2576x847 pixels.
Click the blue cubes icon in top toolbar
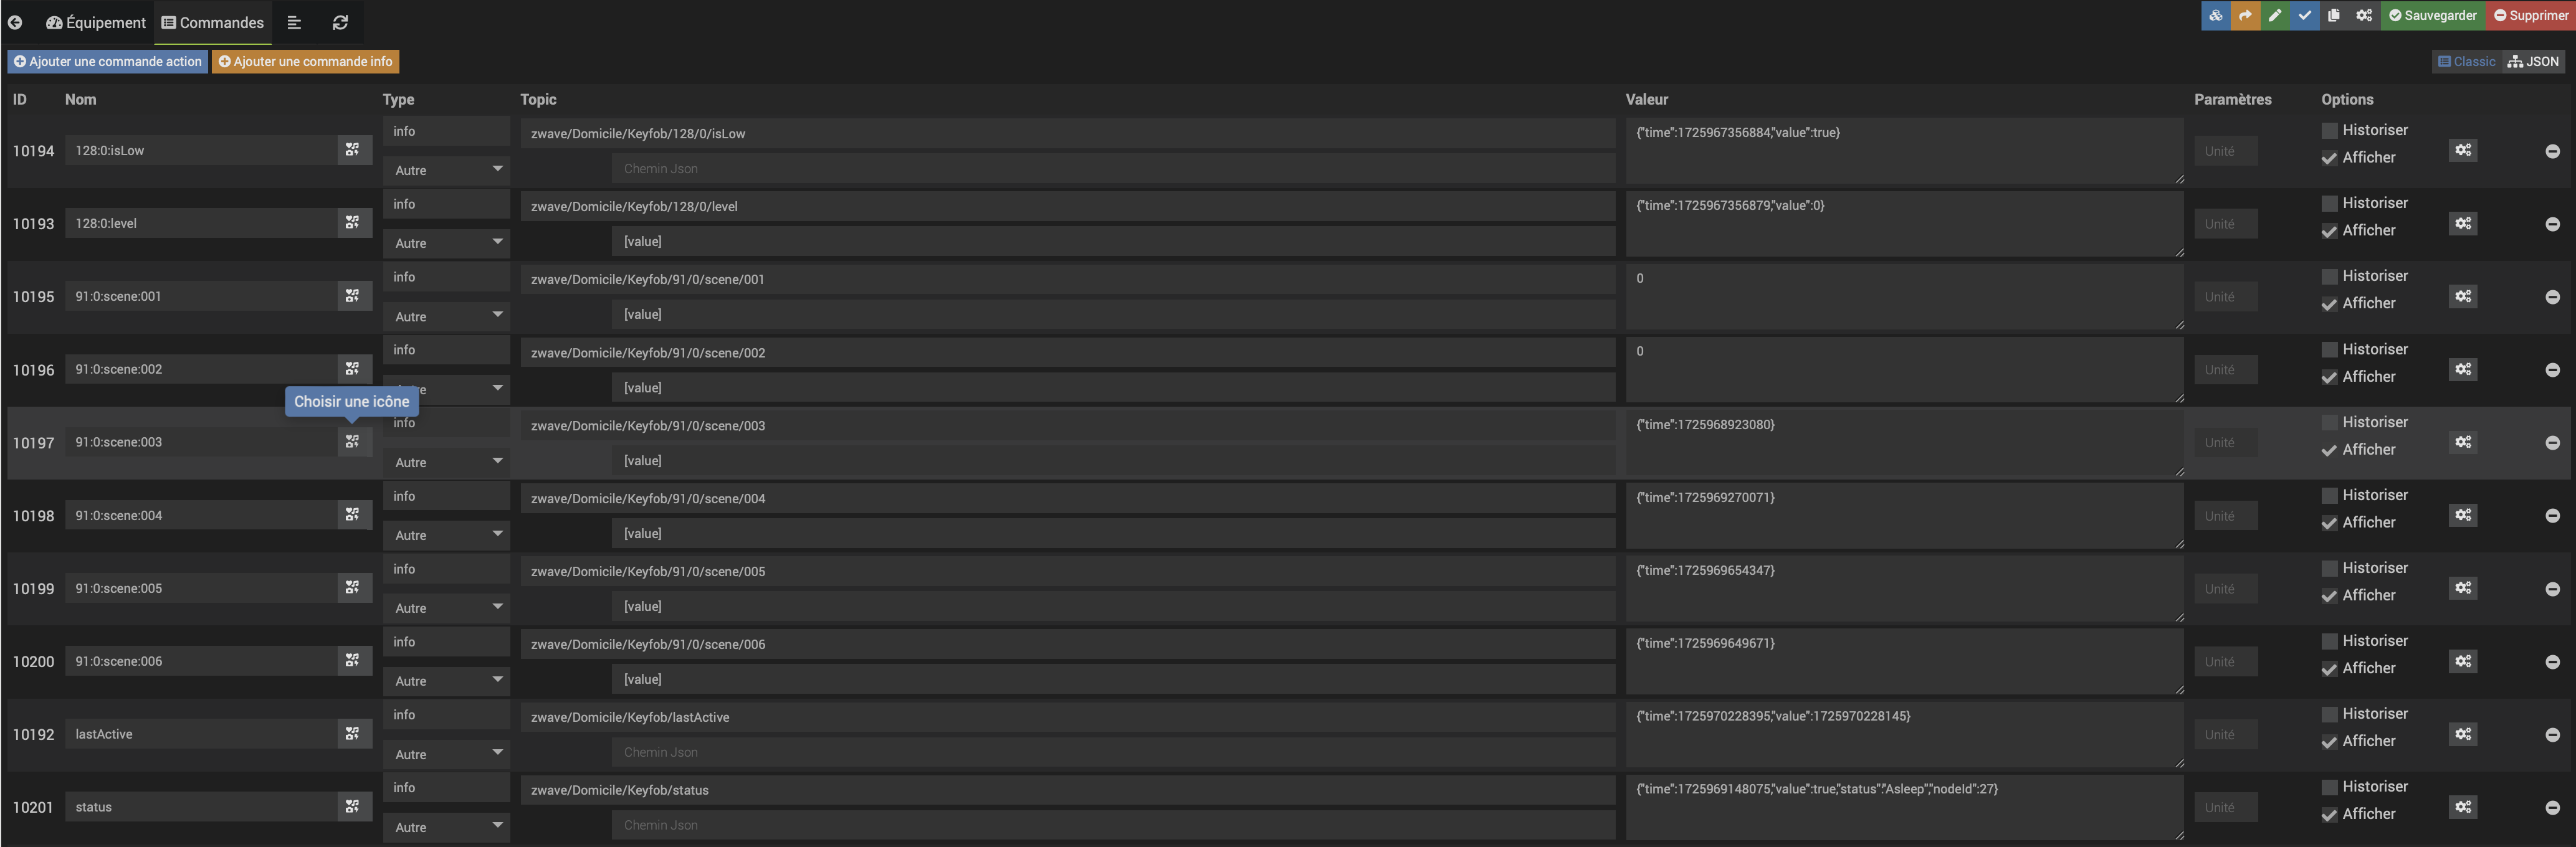click(2215, 15)
